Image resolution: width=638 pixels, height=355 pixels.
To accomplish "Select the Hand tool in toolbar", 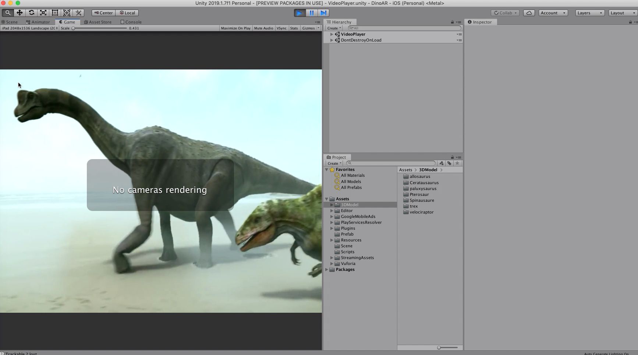I will coord(8,13).
